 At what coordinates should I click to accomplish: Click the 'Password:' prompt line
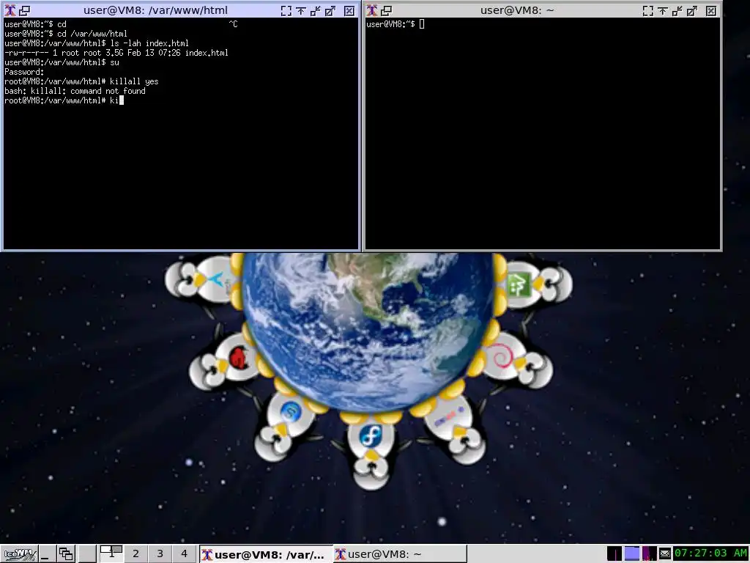[x=24, y=72]
